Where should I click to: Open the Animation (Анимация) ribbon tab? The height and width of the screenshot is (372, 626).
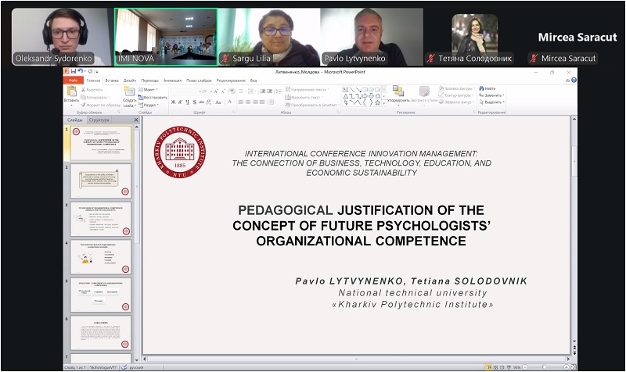(x=172, y=80)
